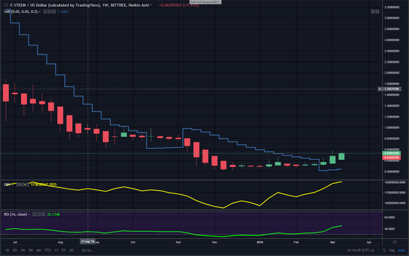Hide the OBV indicator with eye icon
The width and height of the screenshot is (409, 256).
(19, 184)
